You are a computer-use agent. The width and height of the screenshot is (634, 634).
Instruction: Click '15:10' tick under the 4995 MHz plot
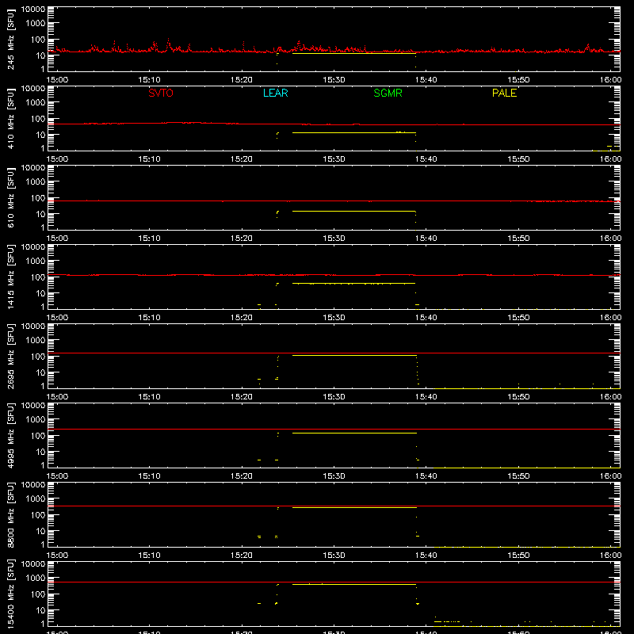(149, 476)
